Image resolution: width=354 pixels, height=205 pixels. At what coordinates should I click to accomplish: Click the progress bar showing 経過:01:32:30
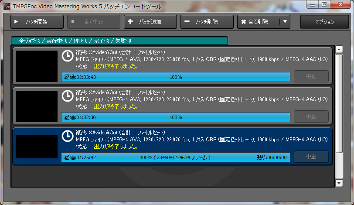tap(176, 117)
